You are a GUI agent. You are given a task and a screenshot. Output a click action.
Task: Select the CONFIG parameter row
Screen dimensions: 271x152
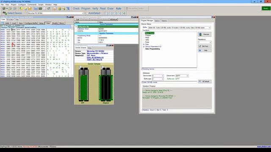point(106,31)
